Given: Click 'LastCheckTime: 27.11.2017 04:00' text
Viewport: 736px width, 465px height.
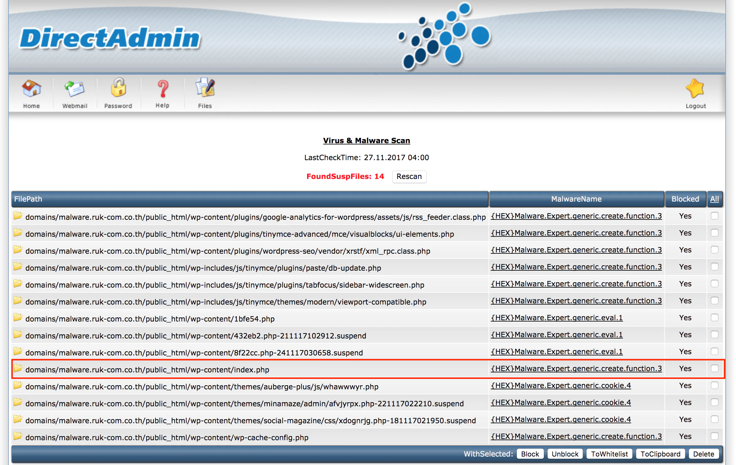Looking at the screenshot, I should (366, 158).
